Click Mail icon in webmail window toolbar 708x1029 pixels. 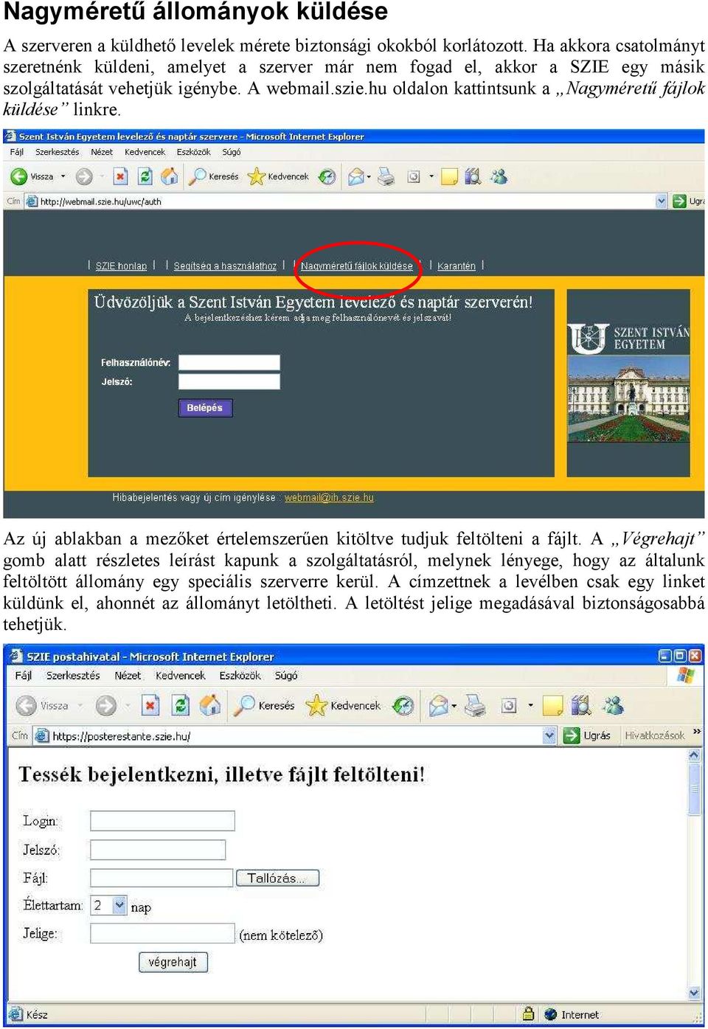[356, 176]
